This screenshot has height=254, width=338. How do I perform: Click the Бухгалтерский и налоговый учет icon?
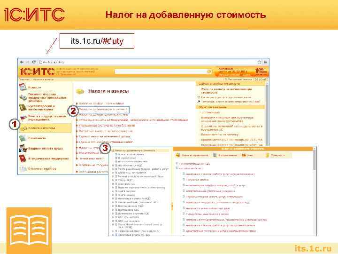tap(23, 108)
